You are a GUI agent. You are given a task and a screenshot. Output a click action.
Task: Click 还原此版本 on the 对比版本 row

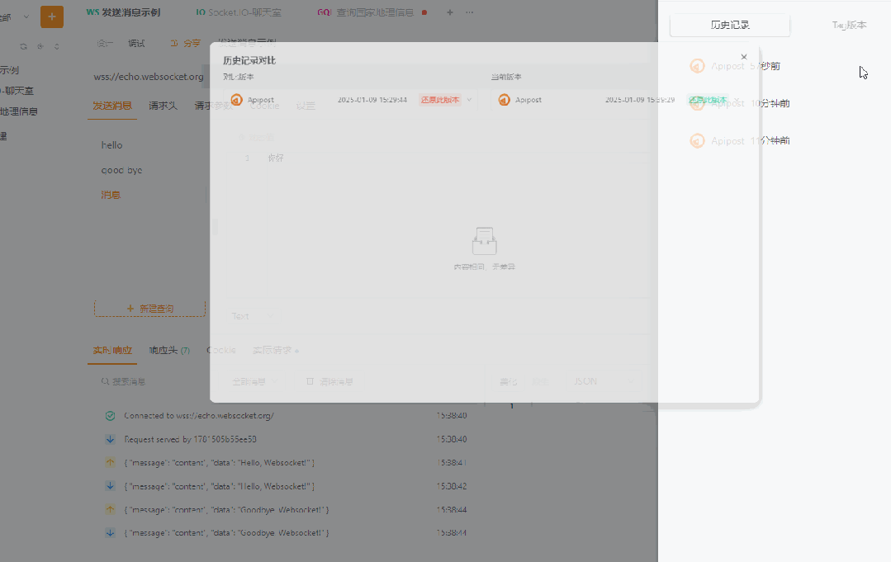[440, 100]
